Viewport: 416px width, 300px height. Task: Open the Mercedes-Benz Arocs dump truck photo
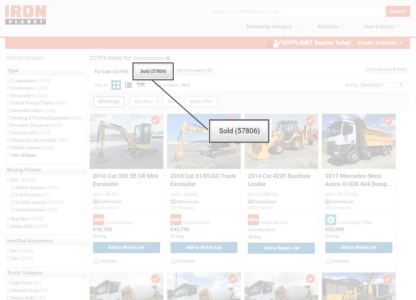[359, 141]
